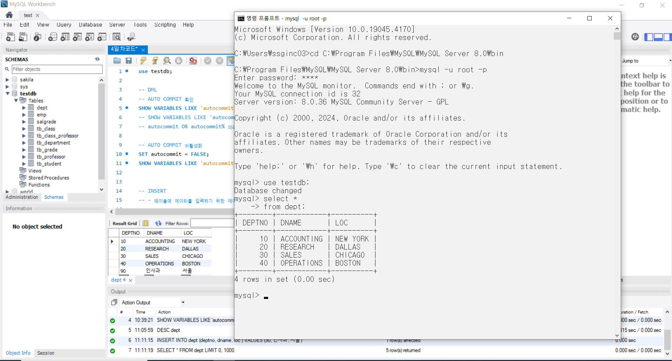The image size is (672, 361).
Task: Toggle the bottom output panel visibility
Action: (x=658, y=37)
